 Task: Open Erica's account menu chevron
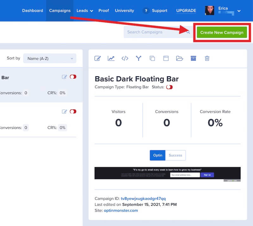239,10
